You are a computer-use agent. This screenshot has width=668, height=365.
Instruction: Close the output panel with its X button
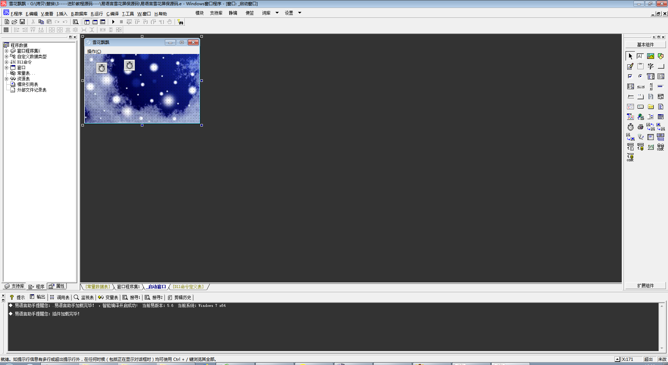[x=3, y=295]
